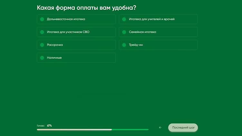The height and width of the screenshot is (136, 242).
Task: Choose the Семейная ипотека payment option
Action: click(x=158, y=32)
